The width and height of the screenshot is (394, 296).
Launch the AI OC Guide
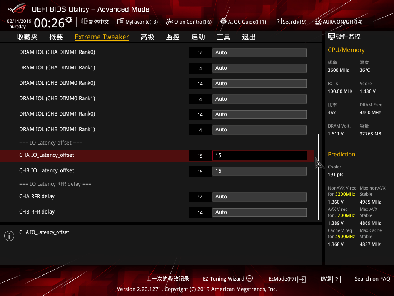243,22
